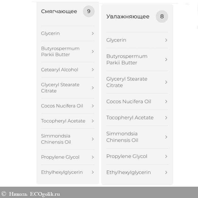
Task: Open Tocopheryl Acetate text in Смягчающее list
Action: [63, 121]
